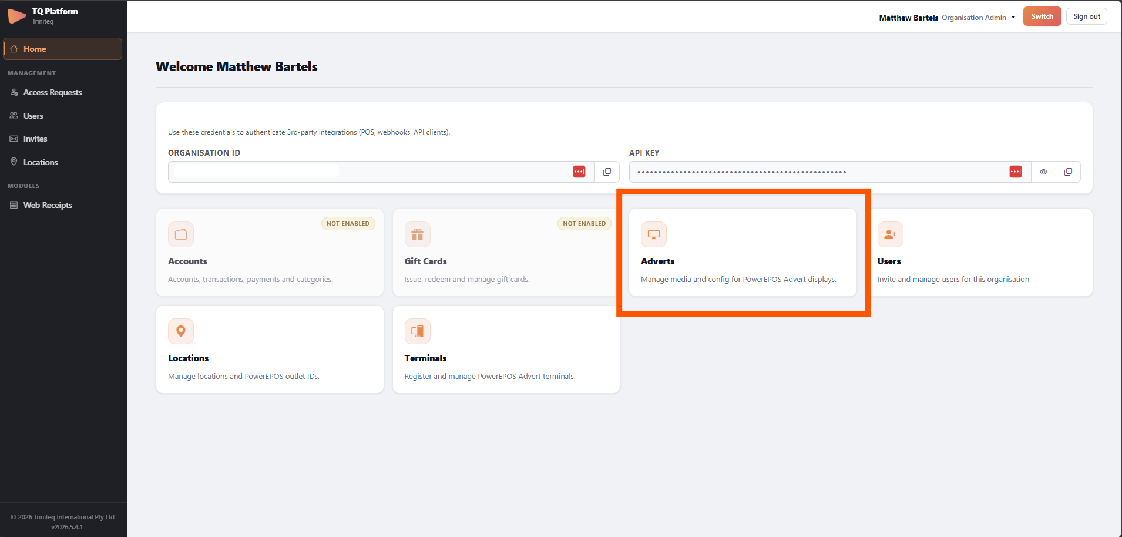Click 'Register and manage PowerEPOS Advert terminals.' text
This screenshot has height=537, width=1122.
(490, 377)
